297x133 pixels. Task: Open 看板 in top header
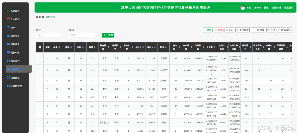click(x=266, y=8)
